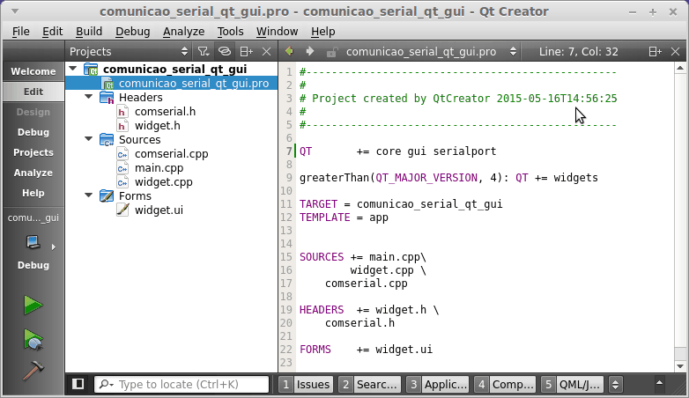This screenshot has height=398, width=689.
Task: Collapse the comunicao_serial_qt_gui project root
Action: click(73, 69)
